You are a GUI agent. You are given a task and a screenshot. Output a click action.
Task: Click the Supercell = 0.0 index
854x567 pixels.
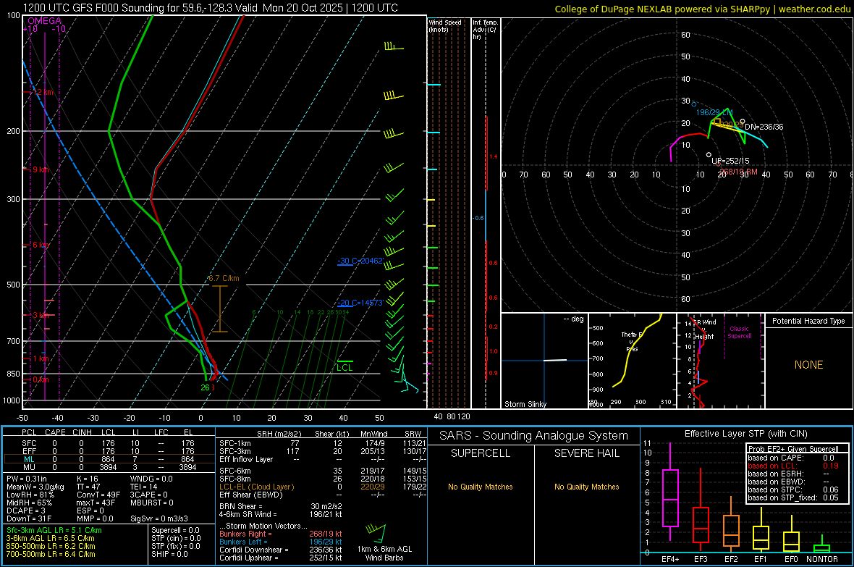[175, 530]
